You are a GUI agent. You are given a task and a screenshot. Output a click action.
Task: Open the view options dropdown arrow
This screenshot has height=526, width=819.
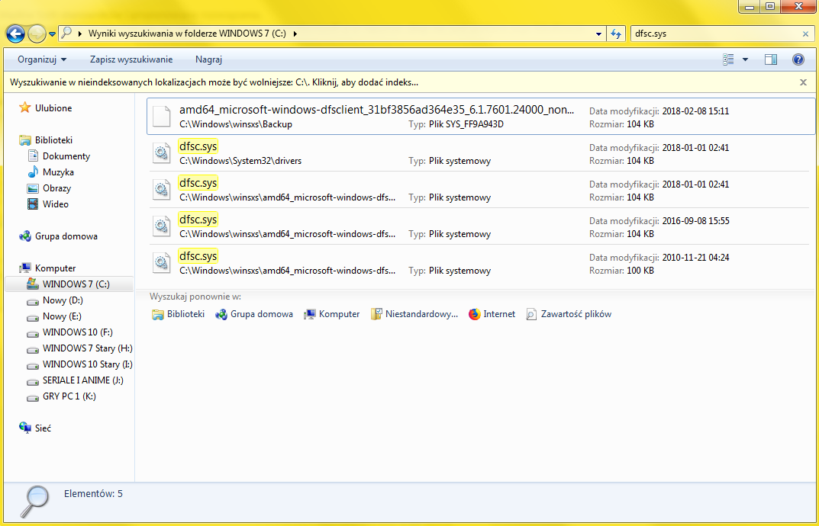click(746, 59)
